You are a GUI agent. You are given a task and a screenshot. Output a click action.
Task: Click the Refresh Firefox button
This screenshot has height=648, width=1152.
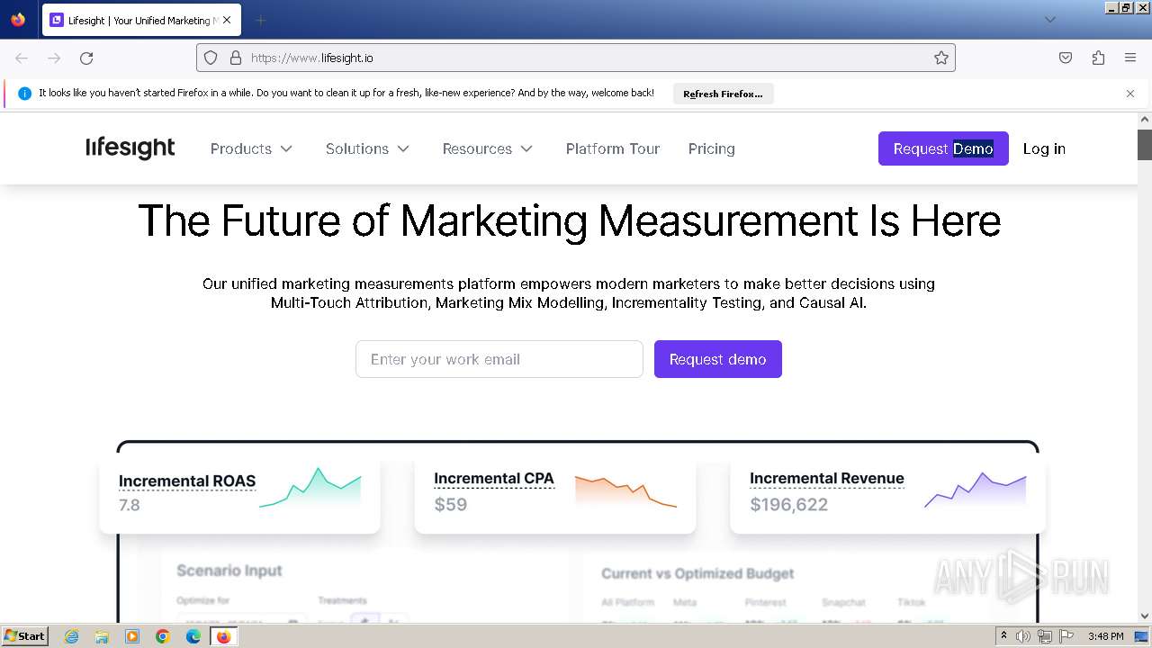click(x=723, y=94)
